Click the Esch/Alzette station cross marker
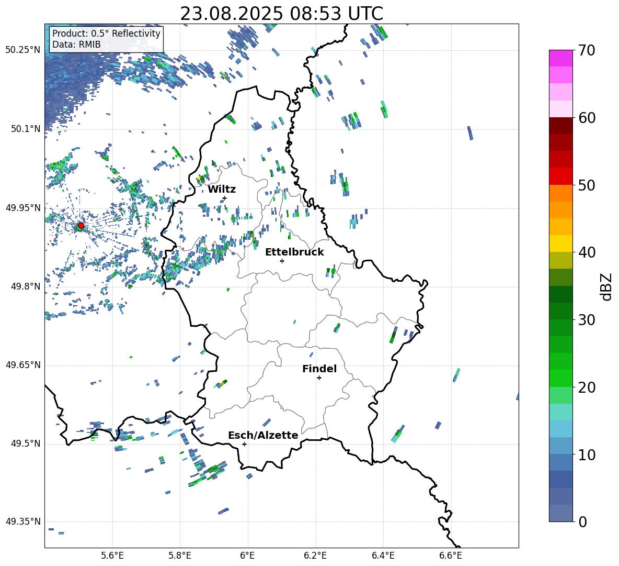Image resolution: width=619 pixels, height=566 pixels. [x=244, y=444]
